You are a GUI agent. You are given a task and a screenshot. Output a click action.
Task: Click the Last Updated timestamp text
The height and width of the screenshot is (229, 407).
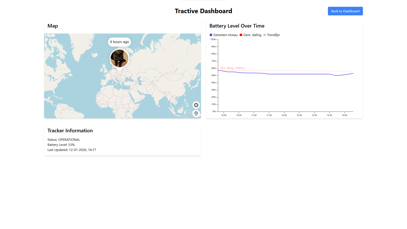pyautogui.click(x=71, y=150)
